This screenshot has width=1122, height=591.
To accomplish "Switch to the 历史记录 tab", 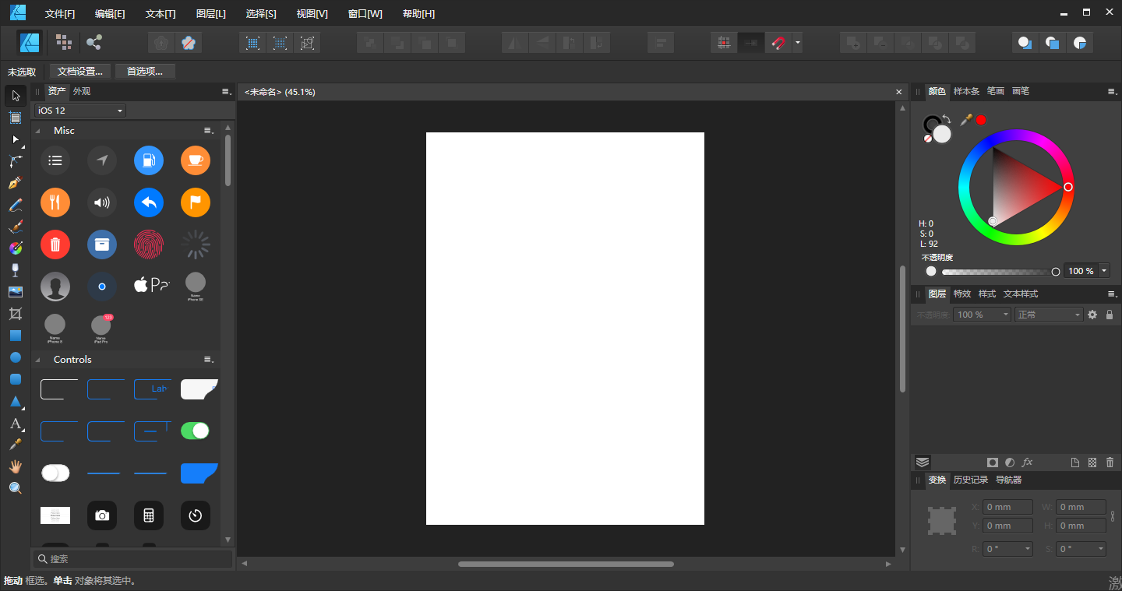I will tap(970, 480).
